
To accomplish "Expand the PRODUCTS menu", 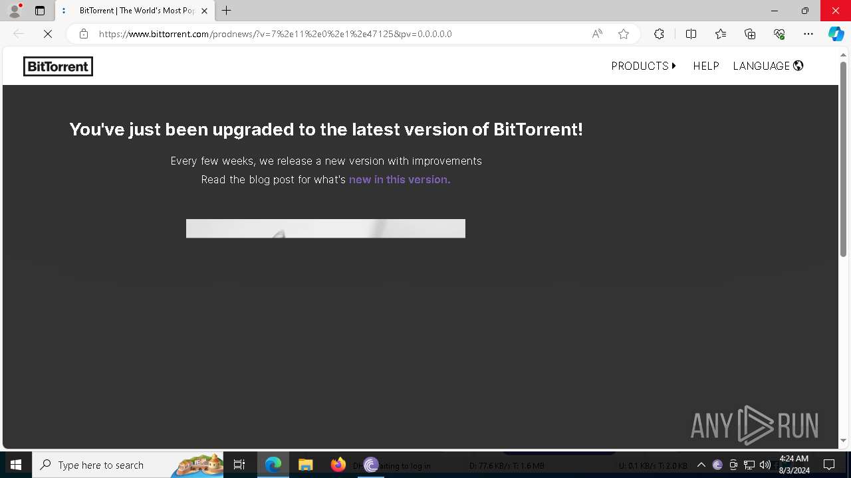I will click(644, 66).
